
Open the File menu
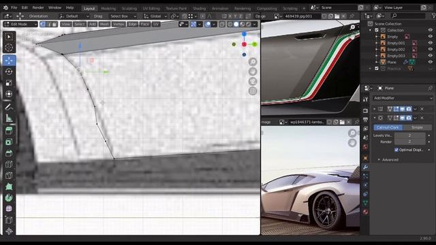tap(14, 7)
